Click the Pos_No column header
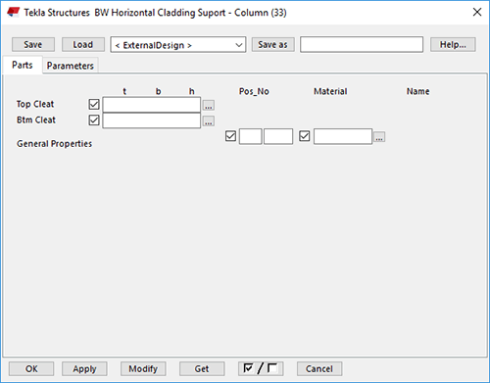This screenshot has width=490, height=383. click(254, 91)
